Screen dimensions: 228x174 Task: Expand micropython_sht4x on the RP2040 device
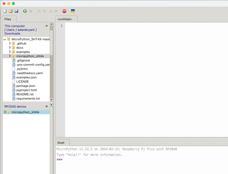point(5,112)
